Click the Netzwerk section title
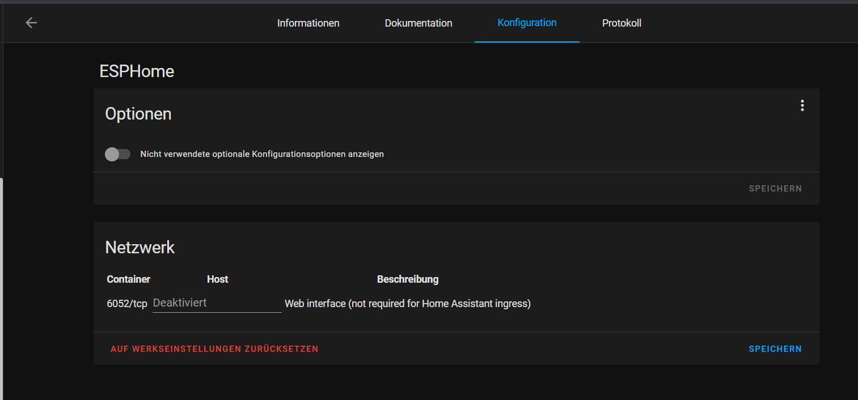This screenshot has width=858, height=400. [x=140, y=247]
